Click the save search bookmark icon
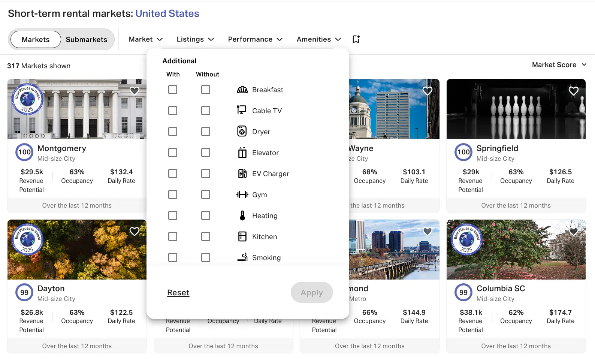Image resolution: width=595 pixels, height=359 pixels. click(x=356, y=39)
